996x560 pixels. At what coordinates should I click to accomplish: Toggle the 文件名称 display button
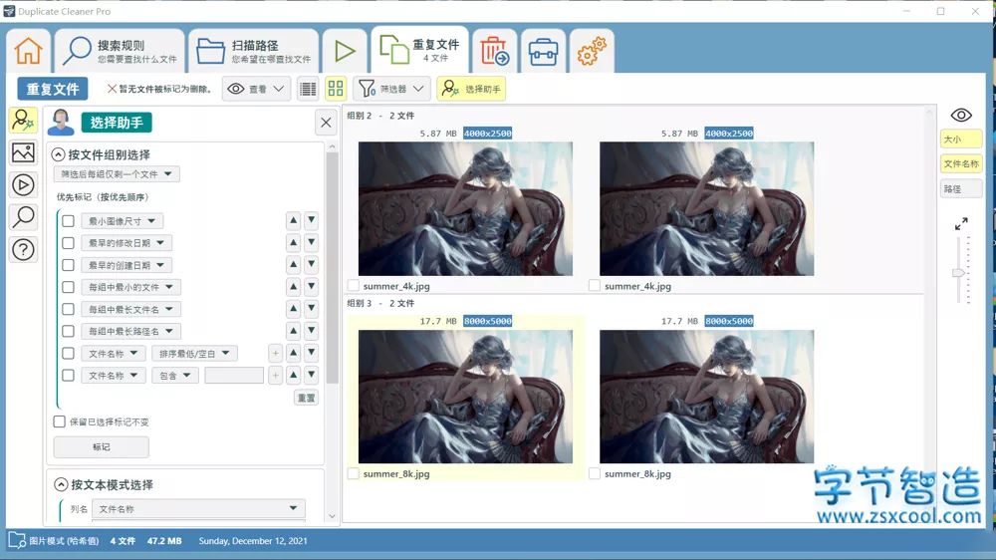pyautogui.click(x=960, y=164)
